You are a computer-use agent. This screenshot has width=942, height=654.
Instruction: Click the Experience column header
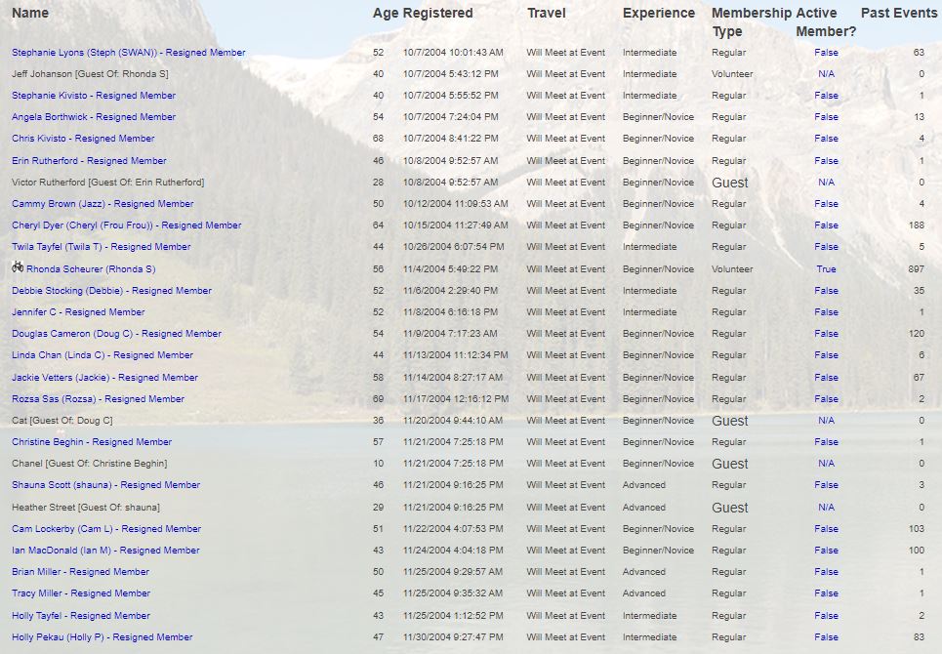click(x=659, y=14)
